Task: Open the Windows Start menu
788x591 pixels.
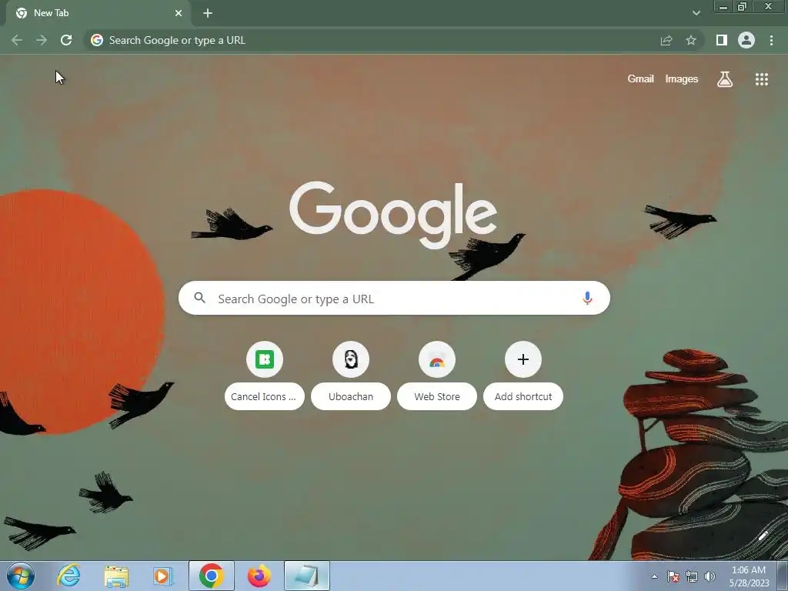Action: point(21,576)
